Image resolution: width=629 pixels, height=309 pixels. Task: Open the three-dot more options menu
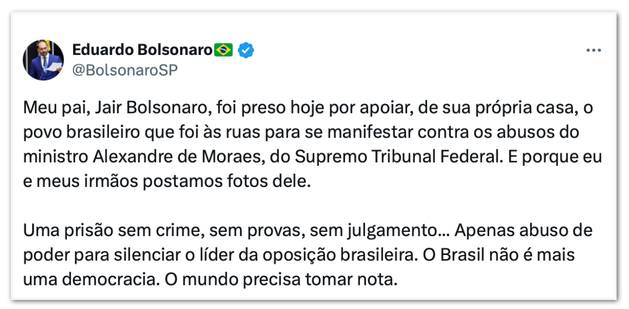[593, 50]
